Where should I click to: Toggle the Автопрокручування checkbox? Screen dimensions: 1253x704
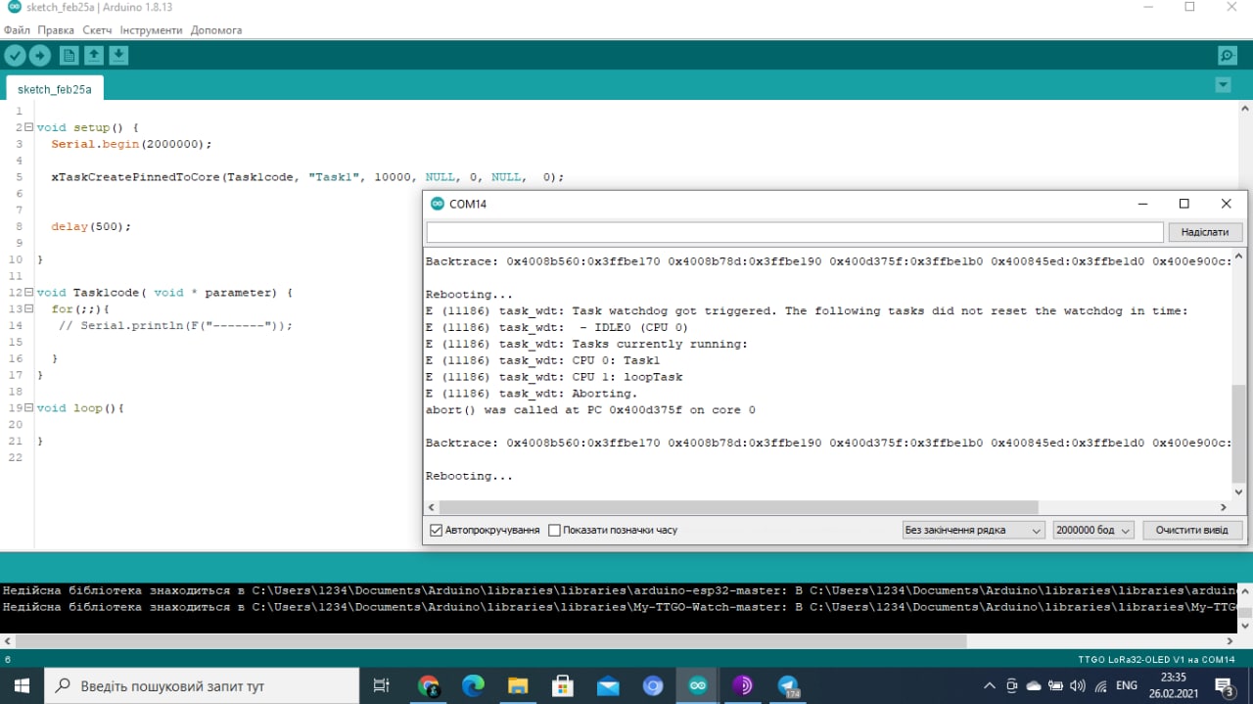[x=437, y=530]
